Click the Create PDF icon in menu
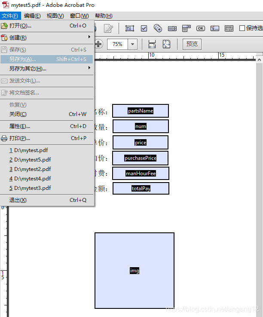Image resolution: width=263 pixels, height=317 pixels. [x=4, y=38]
